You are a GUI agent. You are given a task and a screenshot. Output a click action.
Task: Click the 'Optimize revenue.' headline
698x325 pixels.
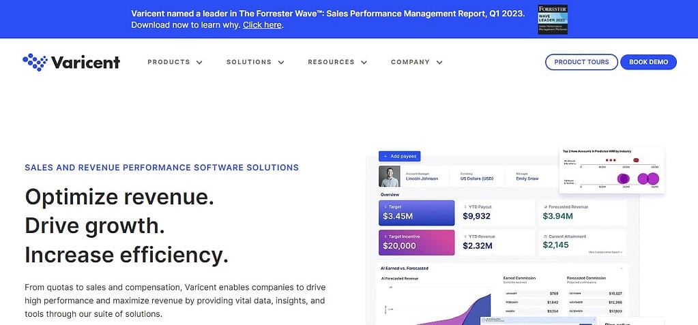[x=119, y=197]
